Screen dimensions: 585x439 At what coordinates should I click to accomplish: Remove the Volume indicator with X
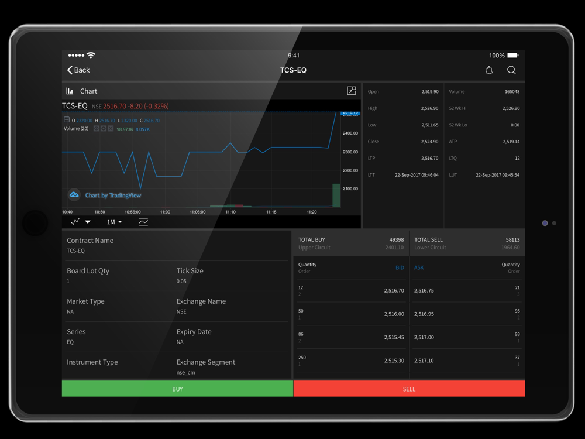point(111,128)
